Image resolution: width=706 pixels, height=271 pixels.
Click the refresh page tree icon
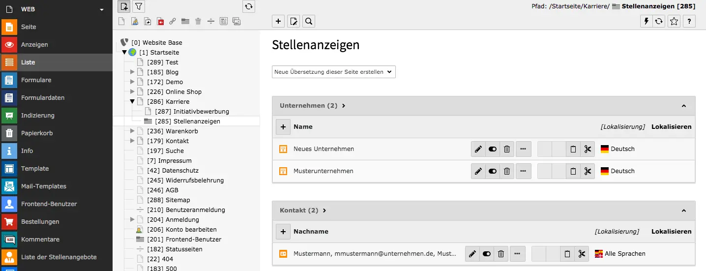249,6
